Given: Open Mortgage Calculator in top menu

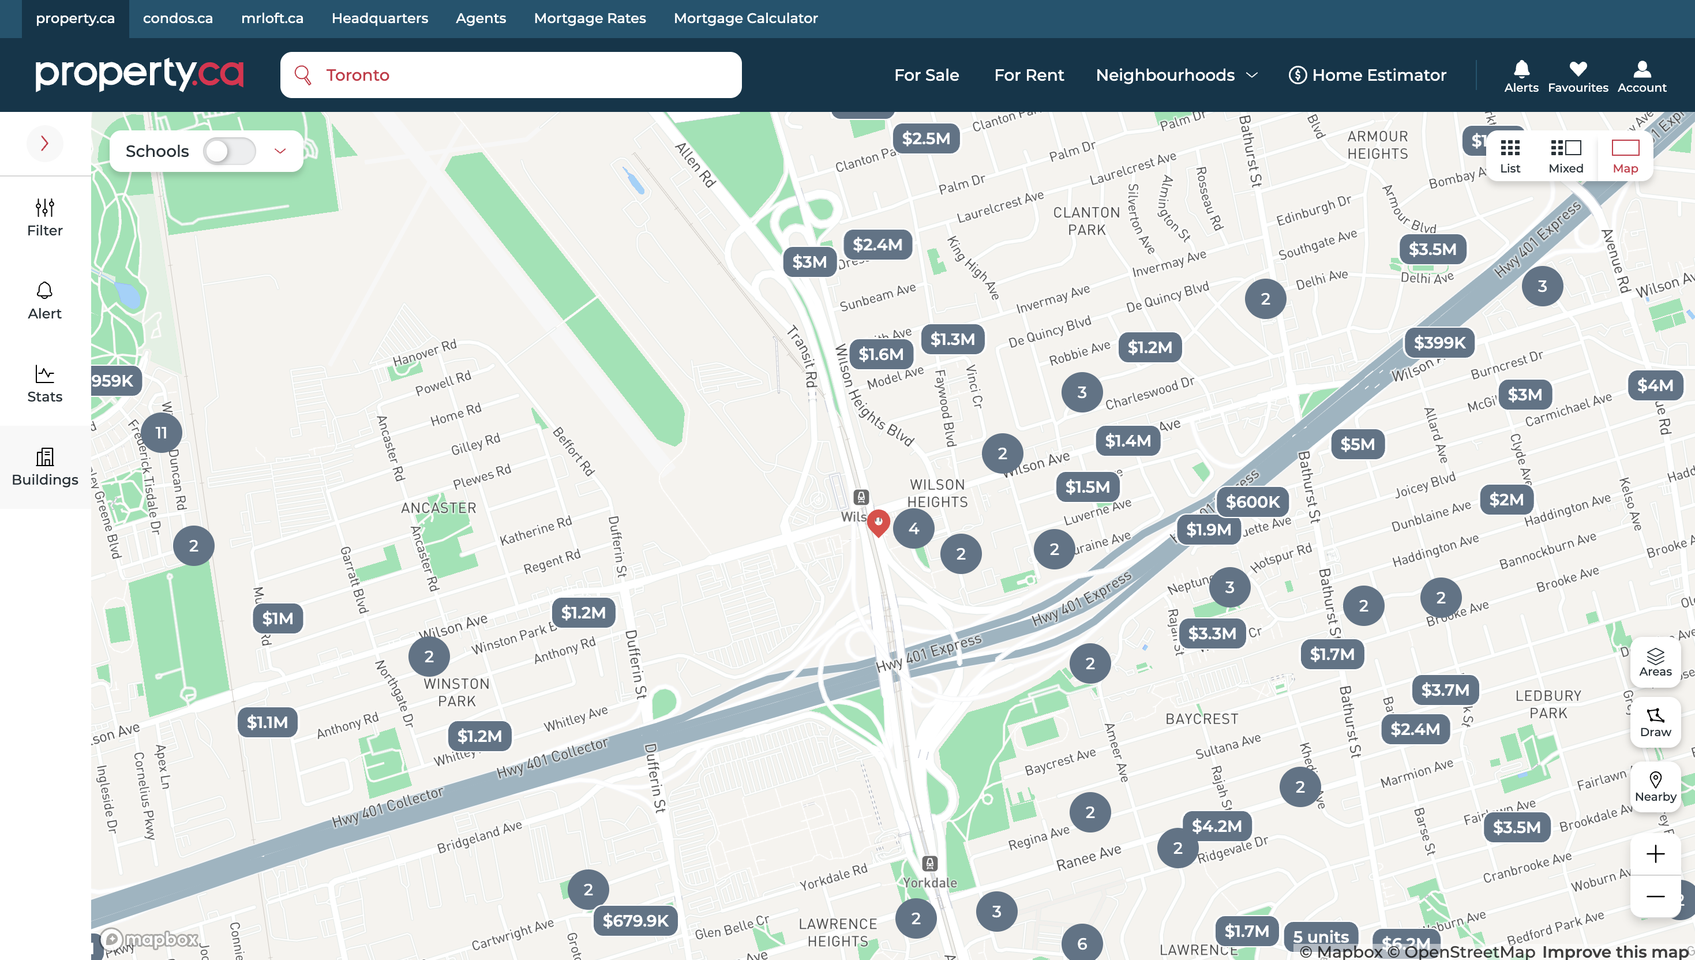Looking at the screenshot, I should coord(745,18).
